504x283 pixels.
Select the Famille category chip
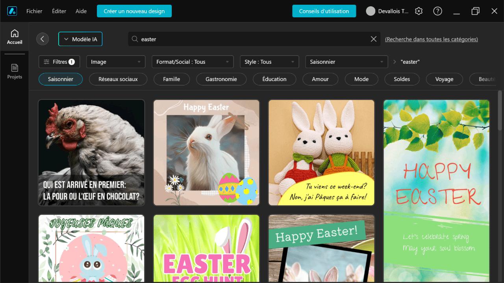[x=172, y=79]
